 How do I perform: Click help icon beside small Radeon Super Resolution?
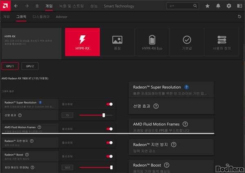click(x=40, y=102)
